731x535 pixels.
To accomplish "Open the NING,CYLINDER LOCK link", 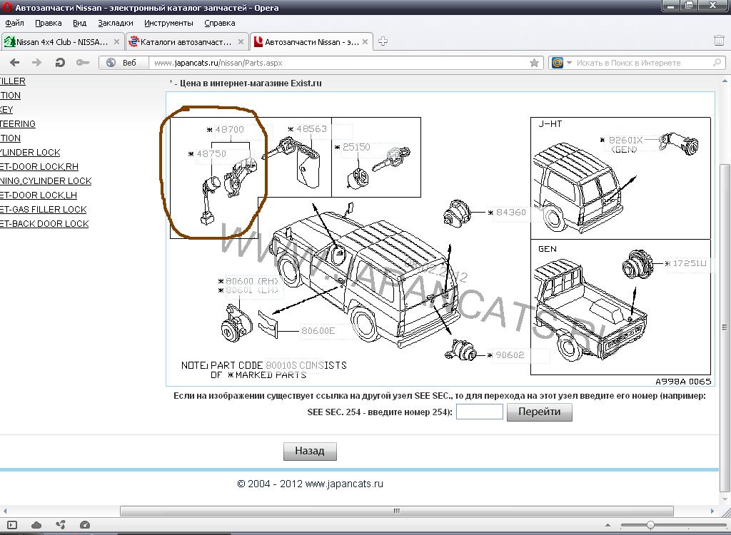I will click(46, 180).
